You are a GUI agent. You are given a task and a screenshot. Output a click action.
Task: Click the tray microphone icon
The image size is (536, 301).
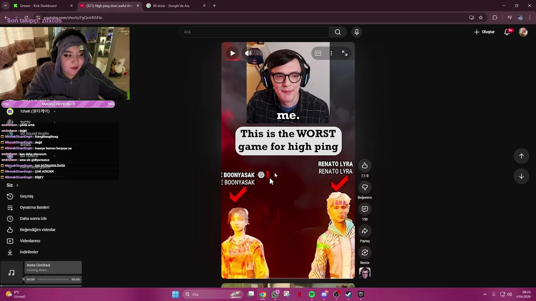click(x=494, y=294)
